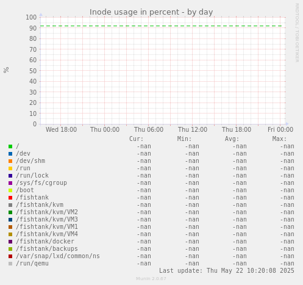Click the '100' y-axis value
Viewport: 303px width, 285px height.
[31, 17]
